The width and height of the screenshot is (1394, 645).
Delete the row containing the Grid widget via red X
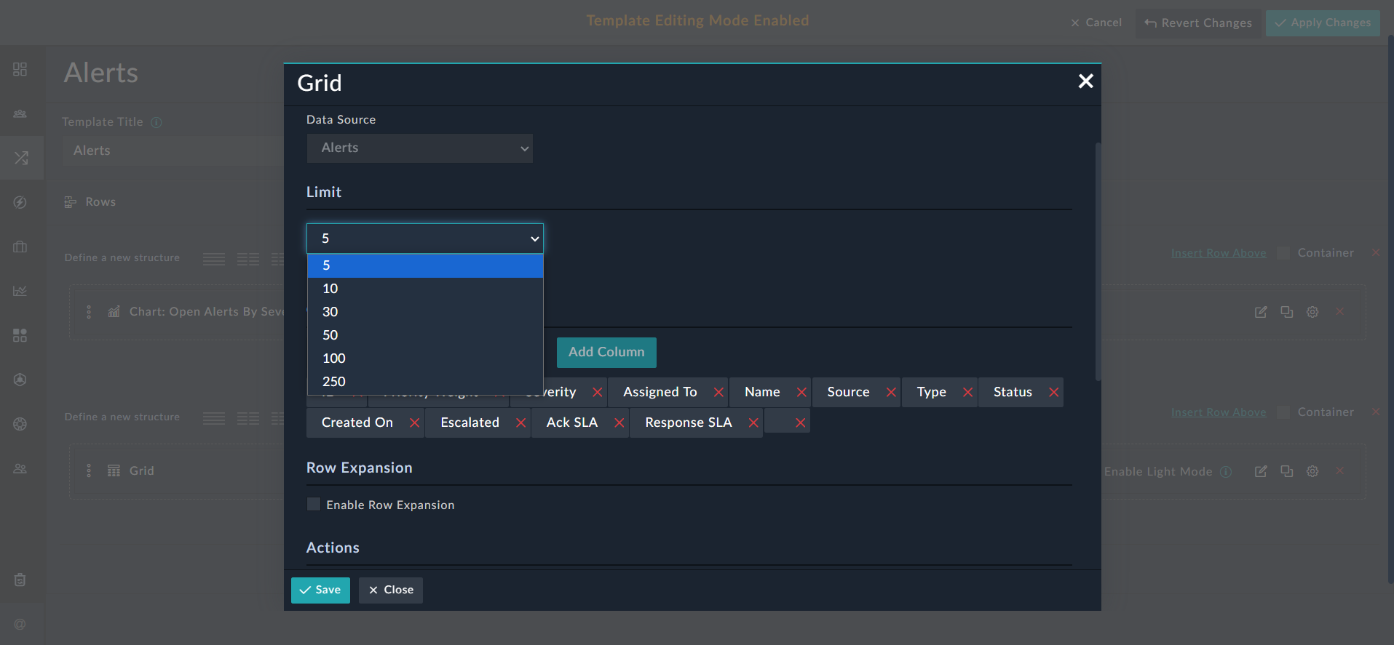[x=1376, y=412]
